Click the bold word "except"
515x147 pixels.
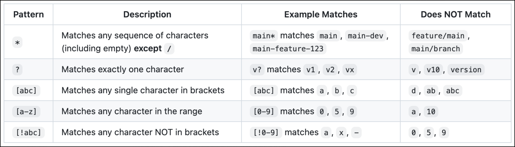tap(148, 49)
